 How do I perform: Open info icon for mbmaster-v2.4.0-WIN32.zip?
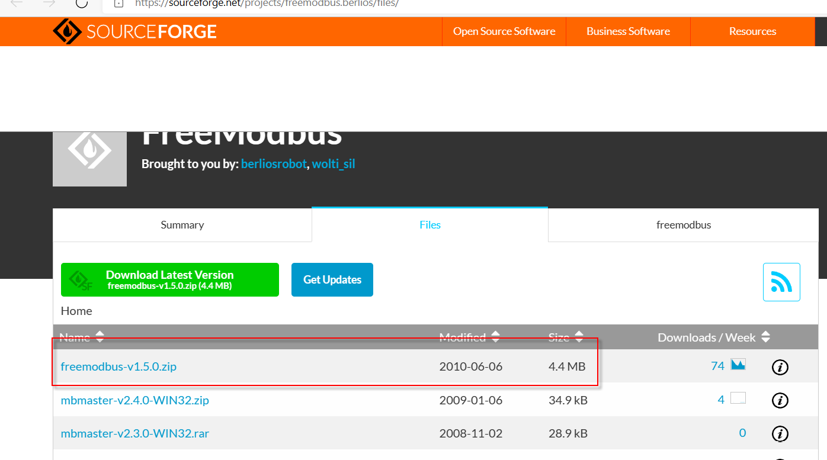(780, 400)
